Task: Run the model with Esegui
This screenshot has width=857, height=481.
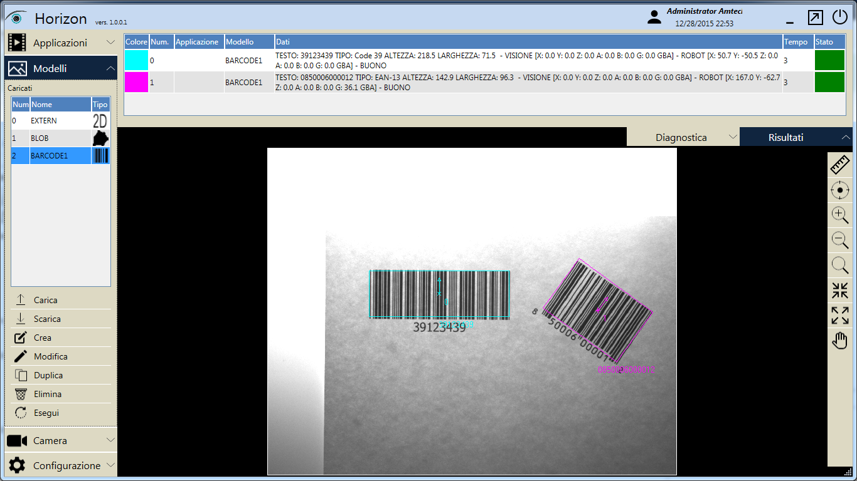Action: [x=61, y=413]
